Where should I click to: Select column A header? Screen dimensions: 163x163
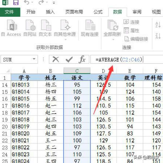click(x=24, y=71)
